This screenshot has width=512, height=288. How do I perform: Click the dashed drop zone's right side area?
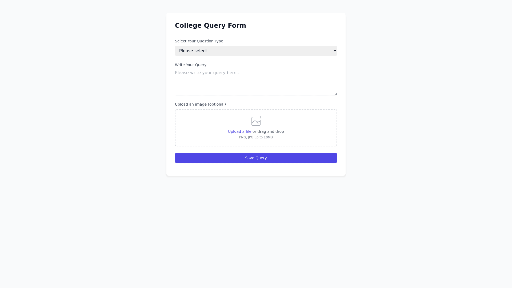320,128
